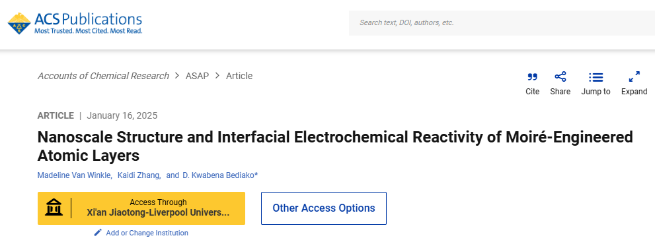655x242 pixels.
Task: Click the chevron after Accounts of Chemical Research
Action: pos(177,76)
